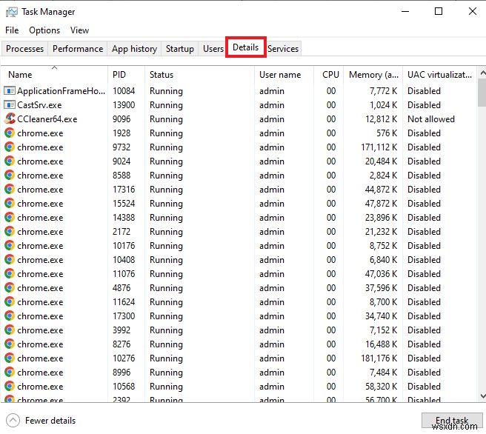The width and height of the screenshot is (486, 434).
Task: Sort by the User name column header
Action: (284, 75)
